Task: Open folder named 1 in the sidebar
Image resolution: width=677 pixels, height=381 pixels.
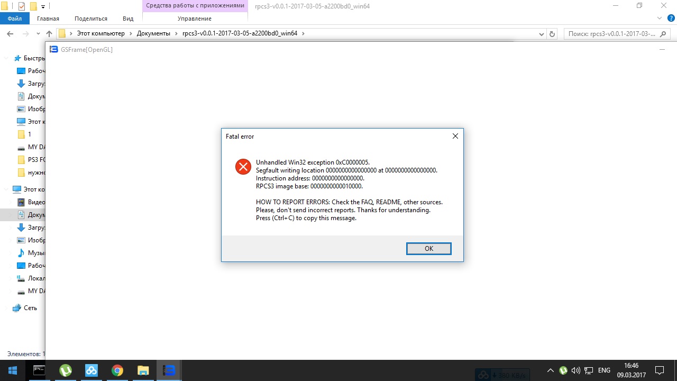Action: pyautogui.click(x=29, y=134)
